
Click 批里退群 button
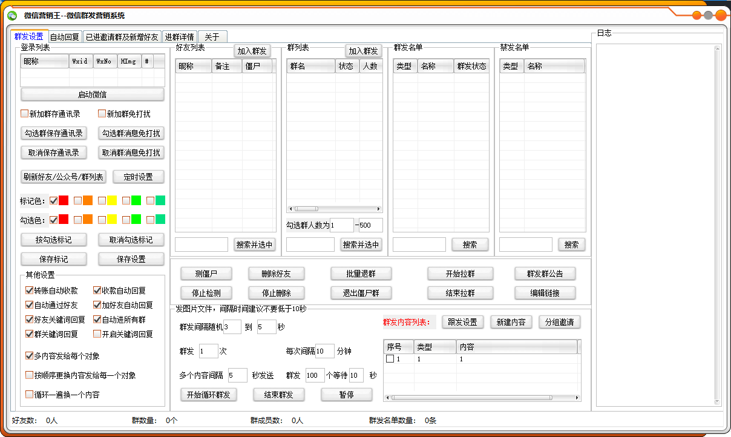pos(361,274)
